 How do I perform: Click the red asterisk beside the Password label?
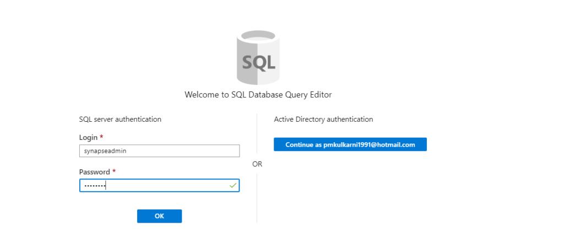[114, 171]
